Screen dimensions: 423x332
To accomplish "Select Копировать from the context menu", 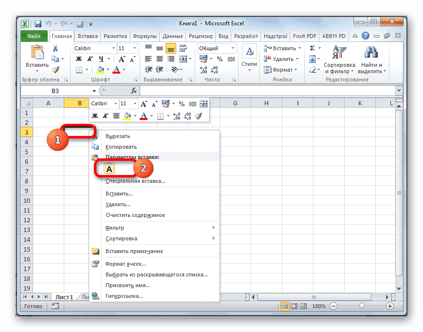I will pos(122,146).
